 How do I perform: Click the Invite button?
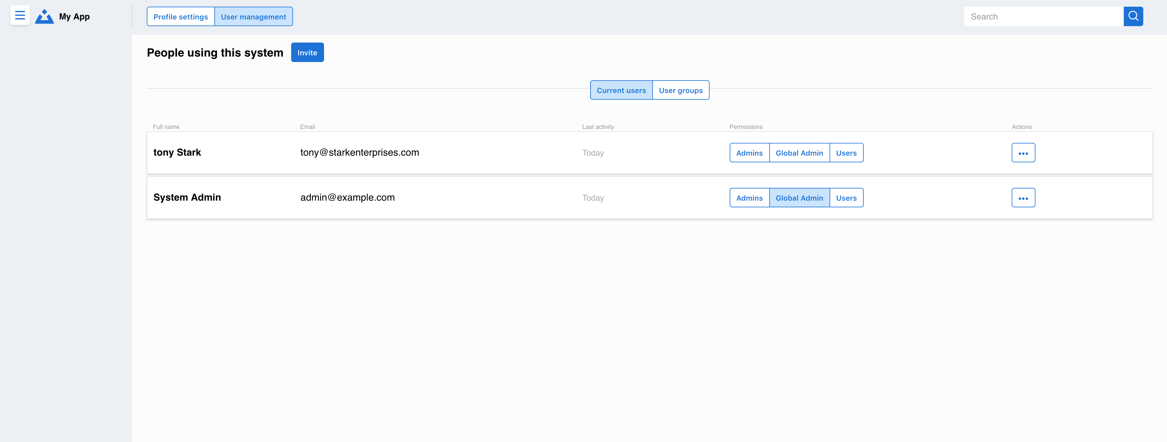click(x=307, y=52)
